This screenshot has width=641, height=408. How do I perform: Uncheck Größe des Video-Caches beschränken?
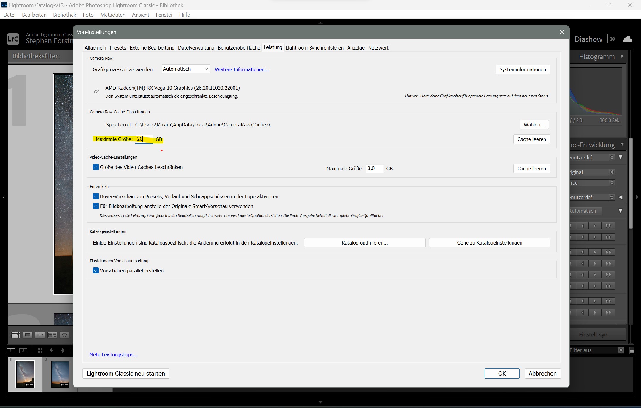point(96,167)
